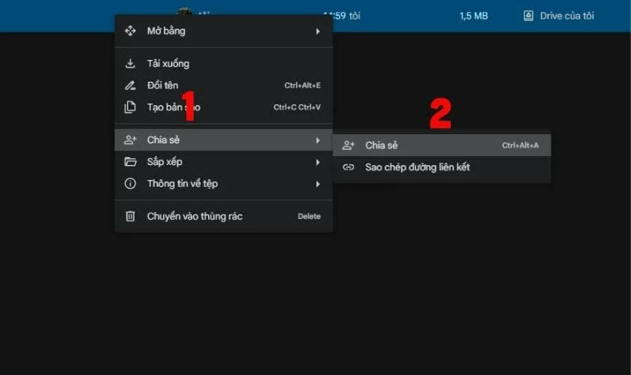Select Sao chép đường liên kết text
Screen dimensions: 631x375
point(417,167)
